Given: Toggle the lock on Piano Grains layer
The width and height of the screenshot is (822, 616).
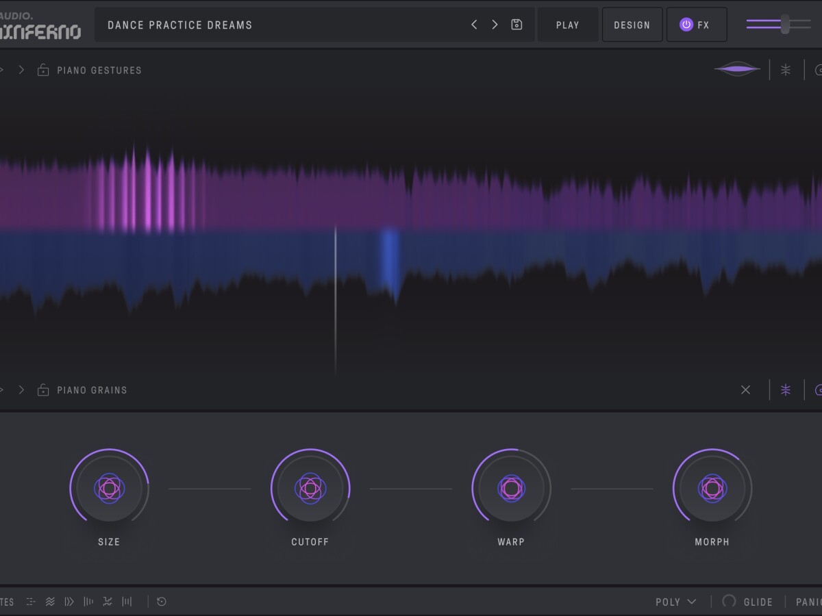Looking at the screenshot, I should 43,390.
